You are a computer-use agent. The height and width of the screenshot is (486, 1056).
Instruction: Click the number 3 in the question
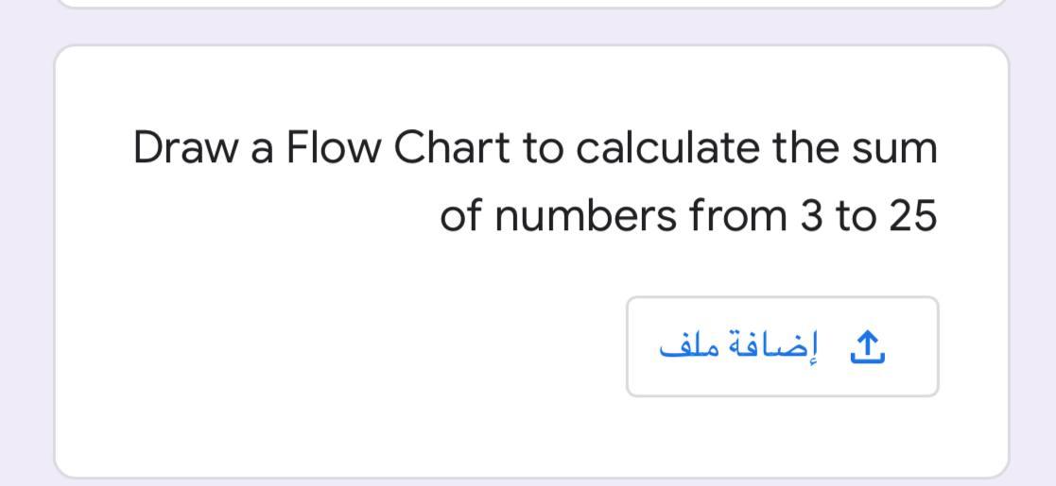pyautogui.click(x=810, y=217)
